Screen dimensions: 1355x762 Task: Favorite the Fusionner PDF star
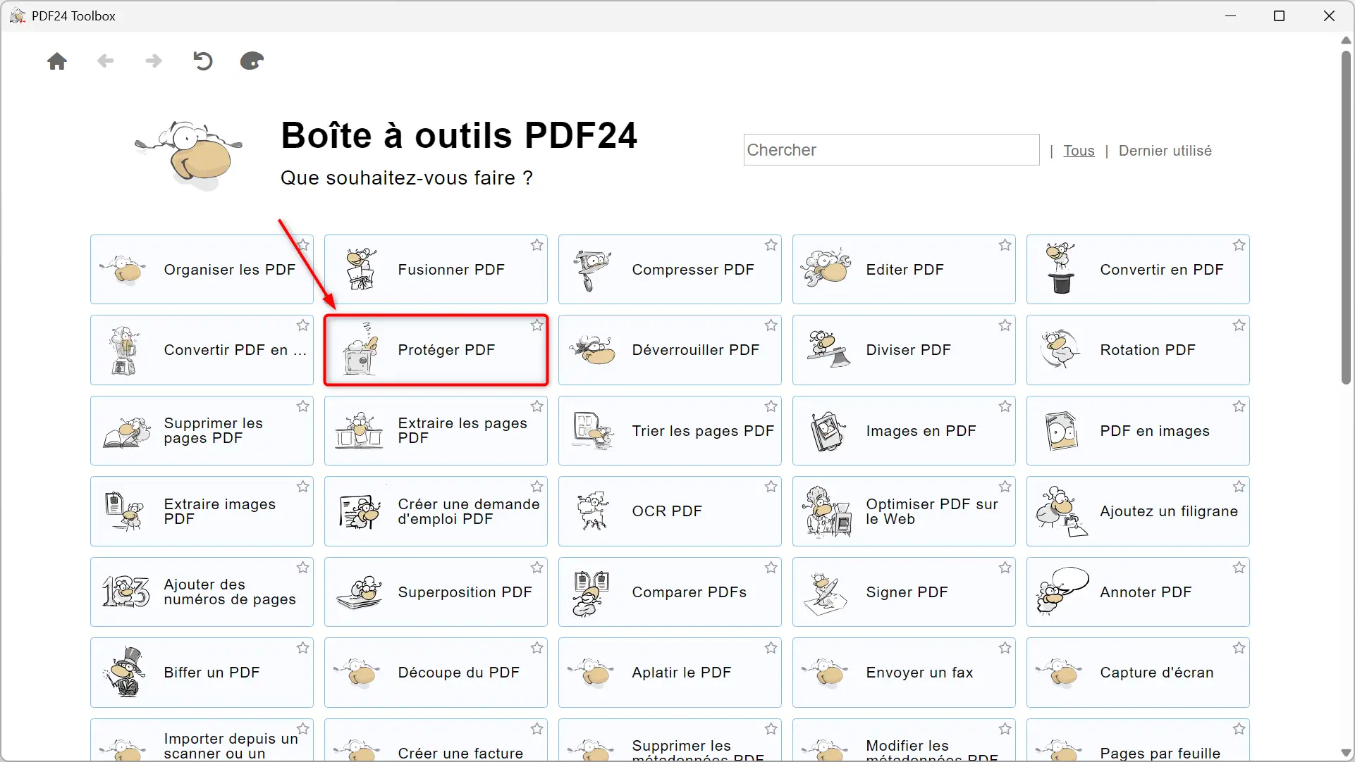[x=537, y=245]
